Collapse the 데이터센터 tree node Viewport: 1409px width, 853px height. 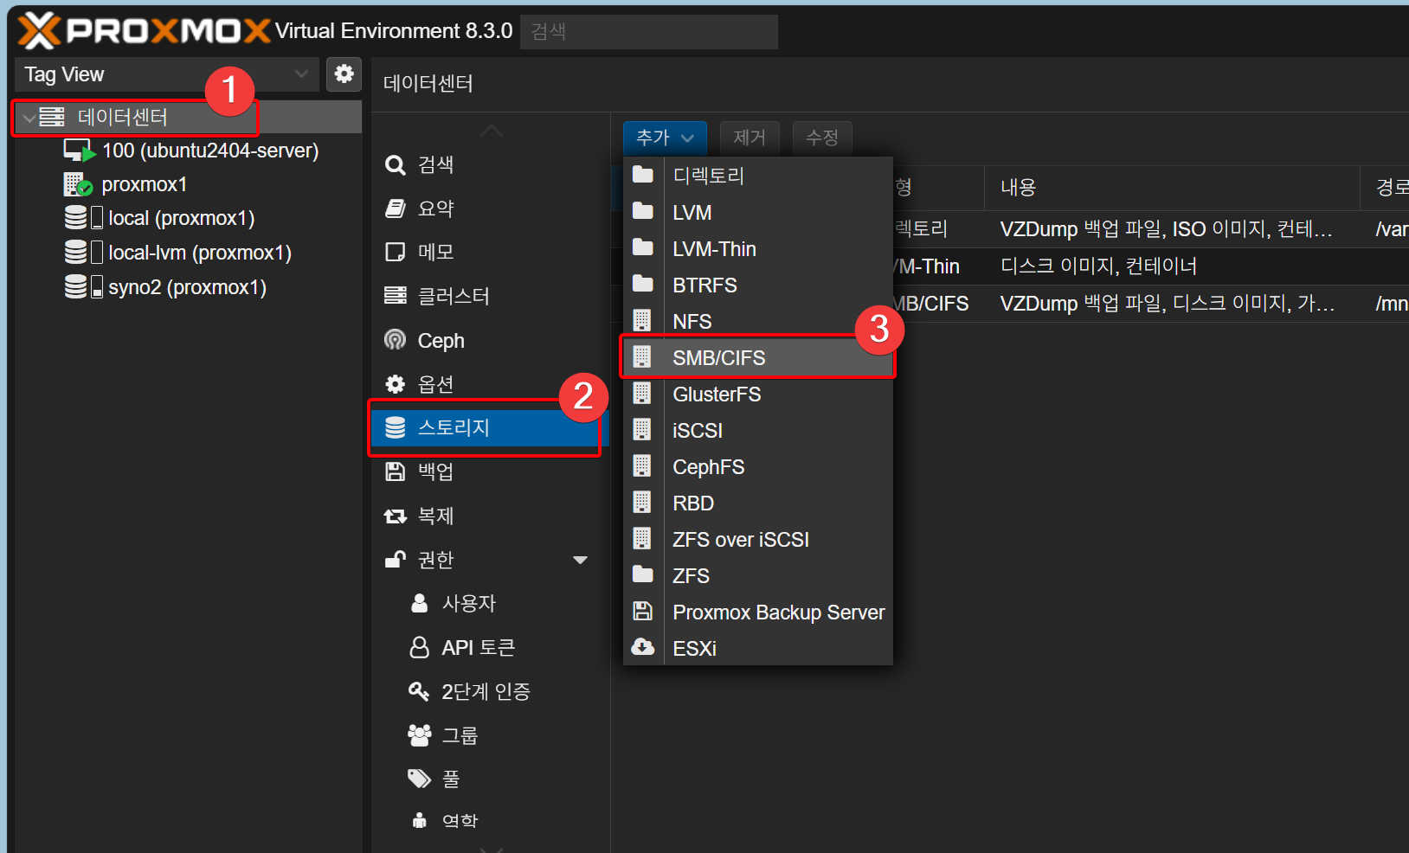coord(29,117)
